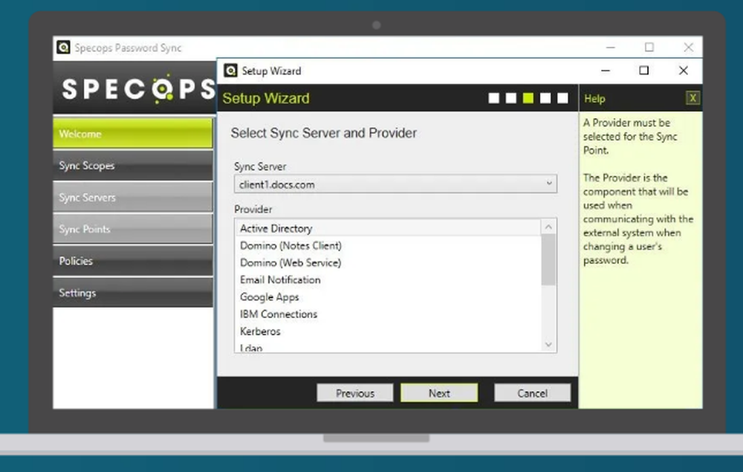Click the Setup Wizard window icon
This screenshot has width=743, height=472.
[230, 71]
